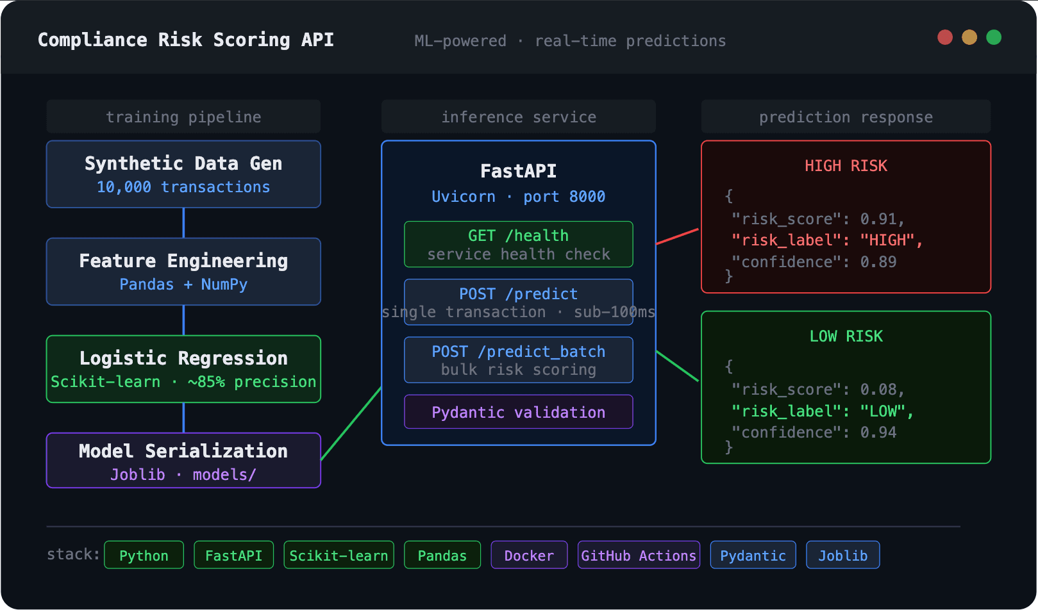Expand the training pipeline section header
This screenshot has width=1038, height=610.
pyautogui.click(x=183, y=117)
